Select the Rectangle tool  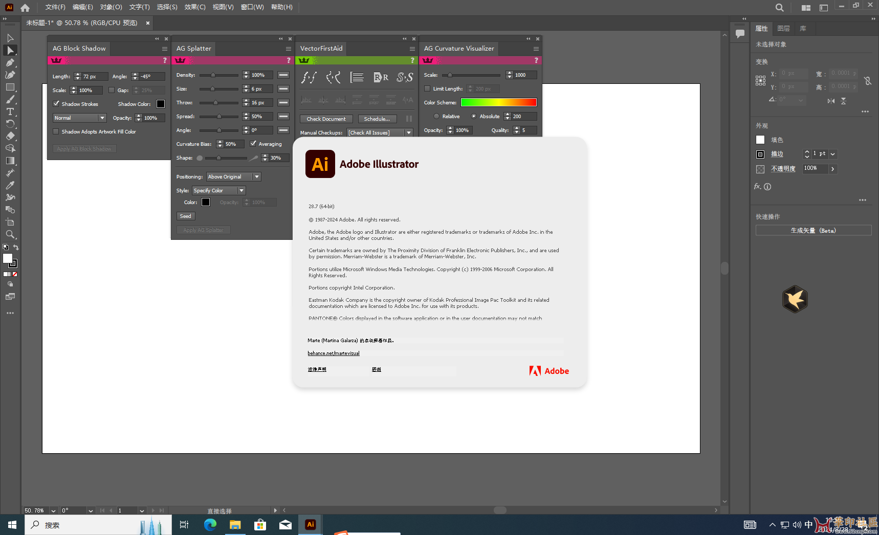click(10, 87)
